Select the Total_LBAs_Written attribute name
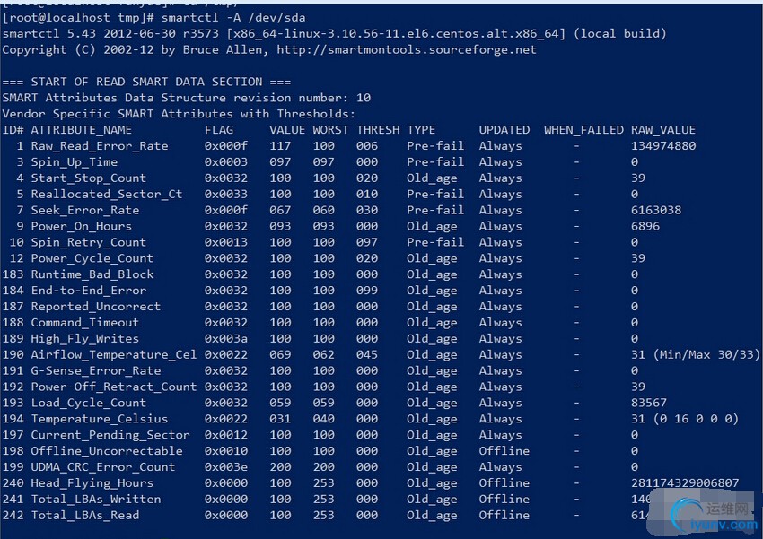The width and height of the screenshot is (763, 539). tap(95, 500)
